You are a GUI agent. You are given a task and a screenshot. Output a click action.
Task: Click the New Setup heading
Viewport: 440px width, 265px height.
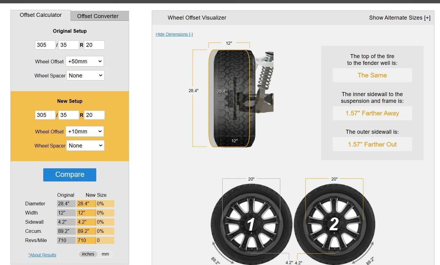tap(70, 101)
